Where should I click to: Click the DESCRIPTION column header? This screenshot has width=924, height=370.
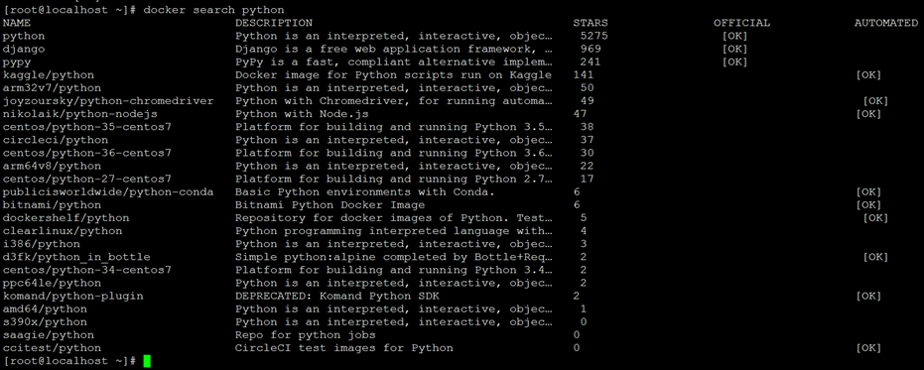tap(274, 23)
